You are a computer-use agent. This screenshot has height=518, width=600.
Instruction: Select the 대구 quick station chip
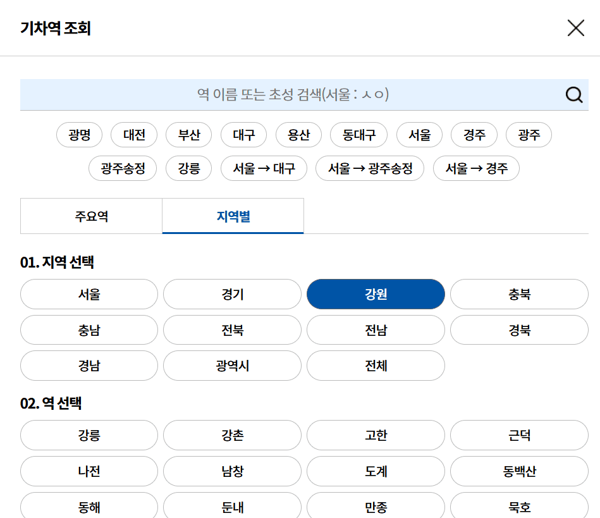pos(244,135)
